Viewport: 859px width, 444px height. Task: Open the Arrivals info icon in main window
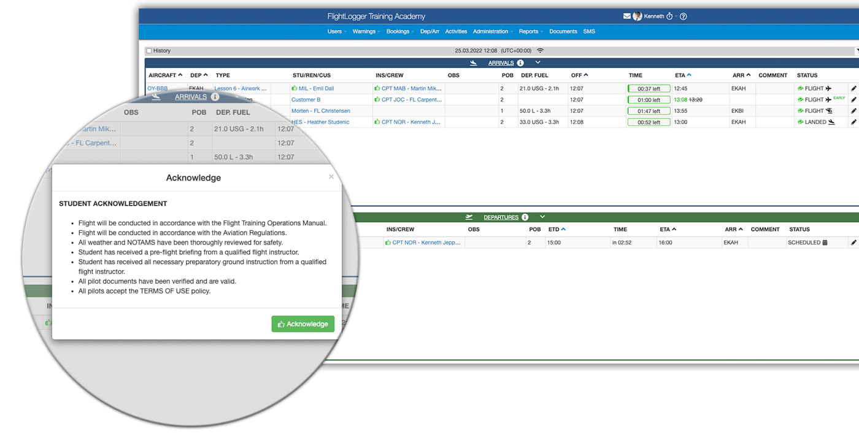520,63
